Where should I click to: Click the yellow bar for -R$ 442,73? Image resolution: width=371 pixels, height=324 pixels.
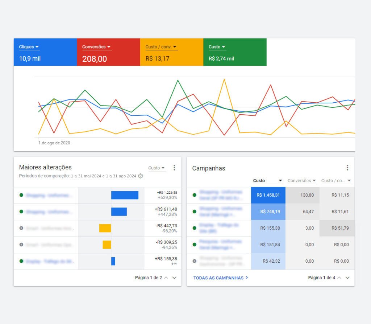105,228
